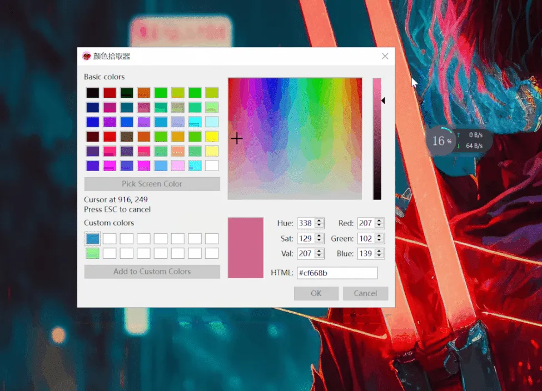Increase the Hue value with up arrow
The width and height of the screenshot is (542, 391).
coord(319,220)
